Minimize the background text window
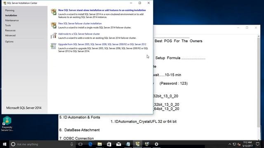The image size is (264, 148). click(x=238, y=28)
